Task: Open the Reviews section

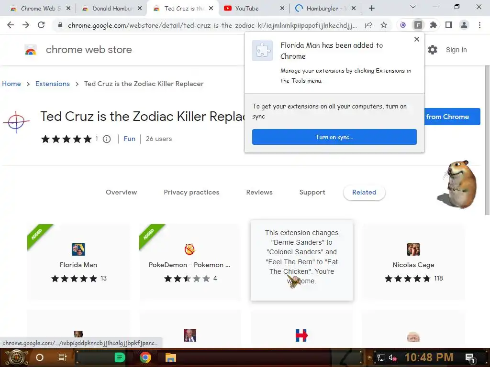Action: click(259, 192)
